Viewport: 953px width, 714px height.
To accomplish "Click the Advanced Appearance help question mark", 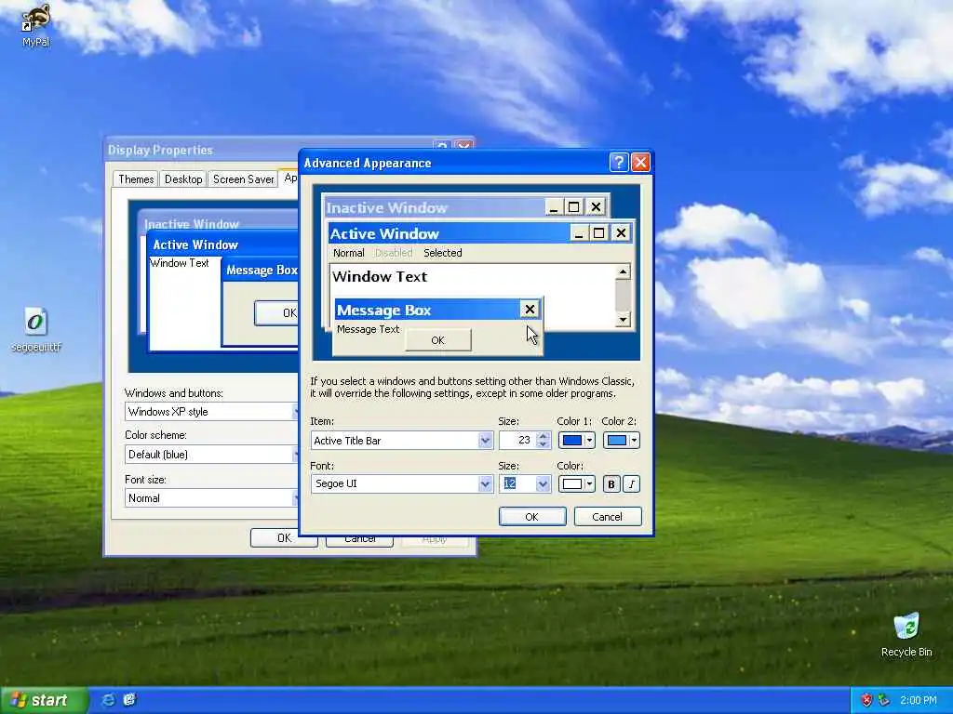I will coord(619,162).
